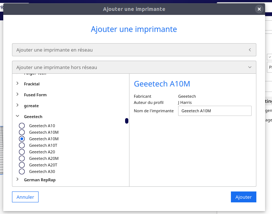Expand the Fracktal manufacturer chevron
This screenshot has height=214, width=272.
coord(17,84)
